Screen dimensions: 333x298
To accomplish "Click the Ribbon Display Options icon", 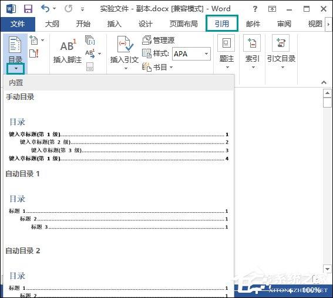I will coord(272,9).
